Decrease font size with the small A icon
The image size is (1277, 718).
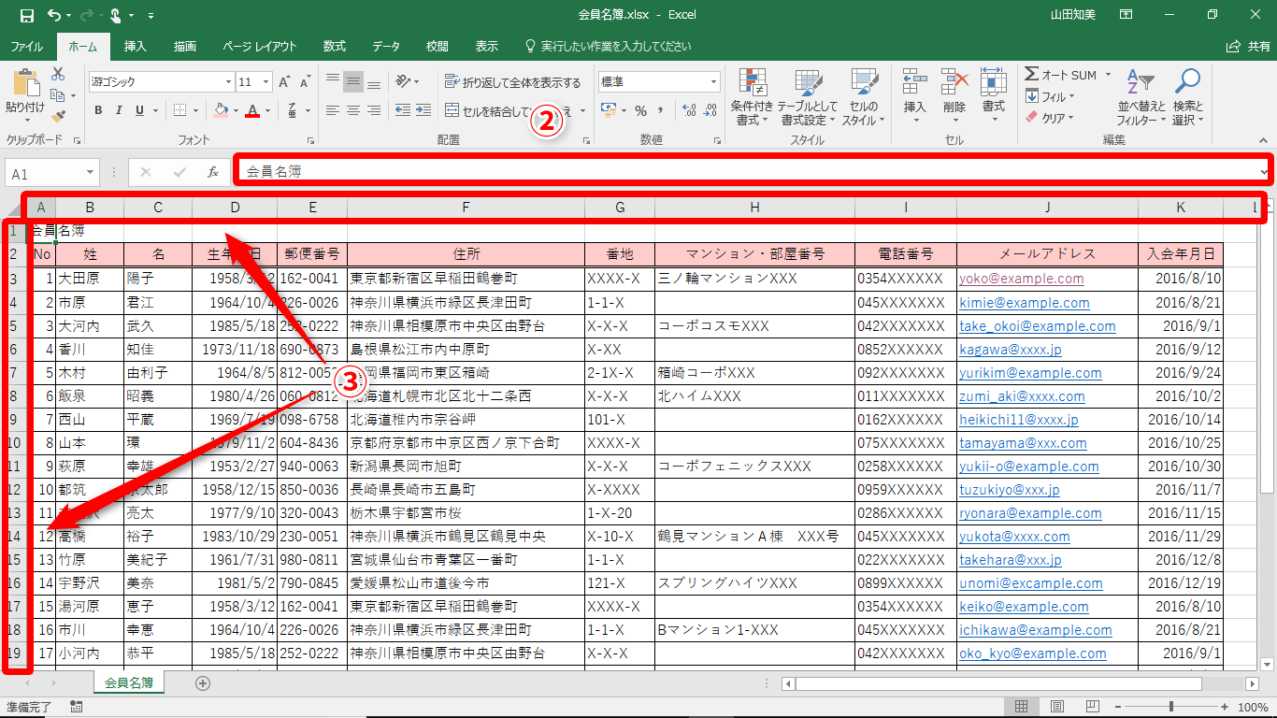306,82
